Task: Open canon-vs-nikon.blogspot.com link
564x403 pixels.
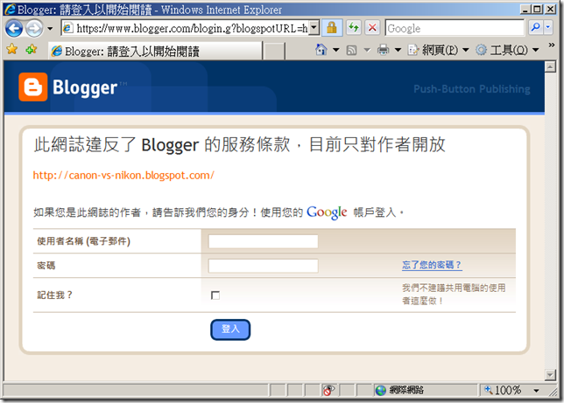Action: pos(123,176)
